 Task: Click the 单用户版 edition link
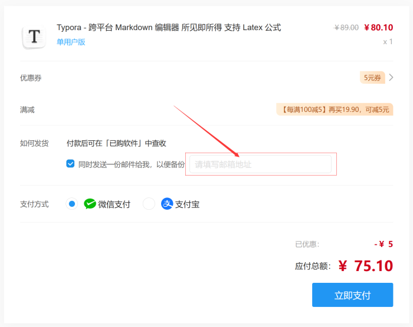[x=71, y=42]
